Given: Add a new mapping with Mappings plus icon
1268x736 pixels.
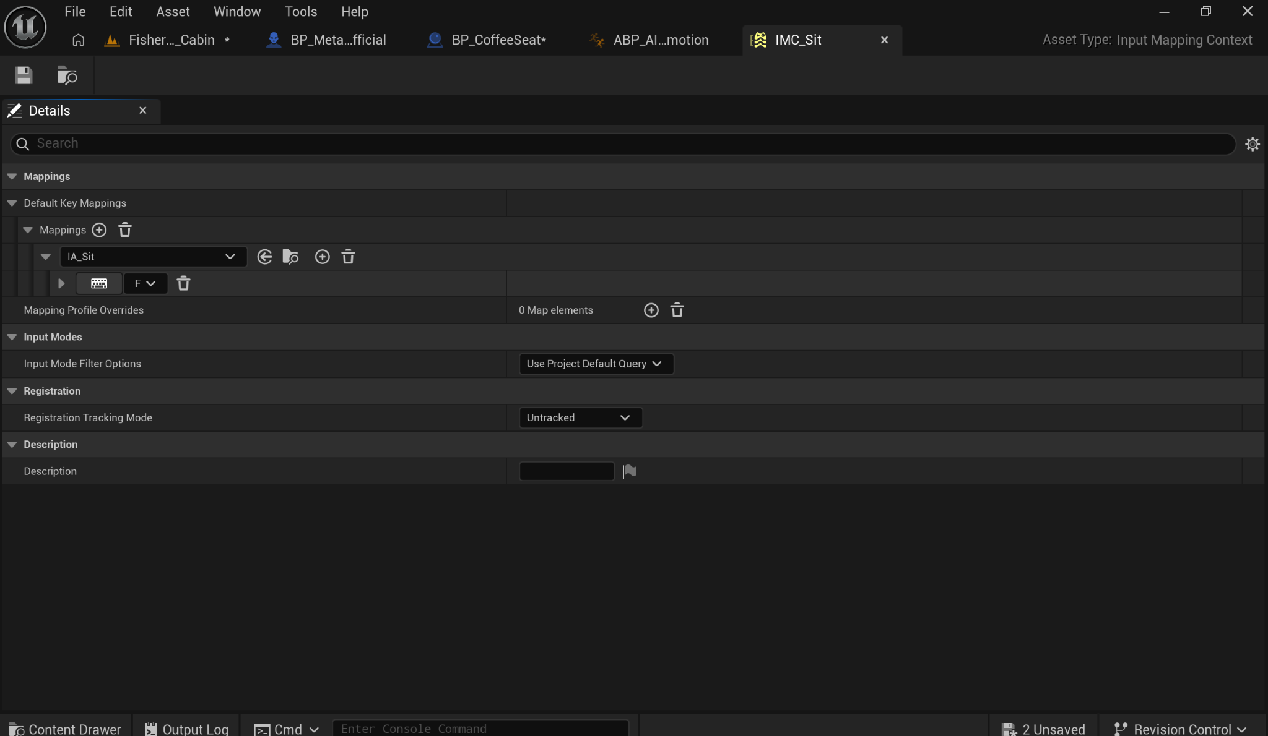Looking at the screenshot, I should (99, 230).
